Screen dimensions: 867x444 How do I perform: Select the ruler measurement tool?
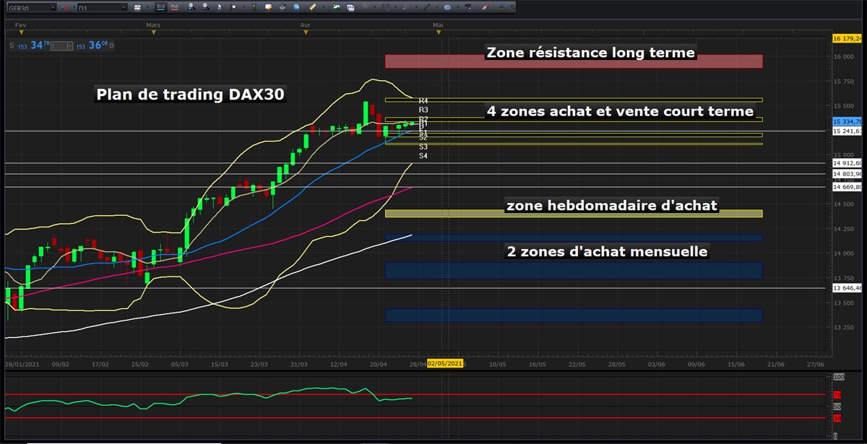pyautogui.click(x=313, y=7)
